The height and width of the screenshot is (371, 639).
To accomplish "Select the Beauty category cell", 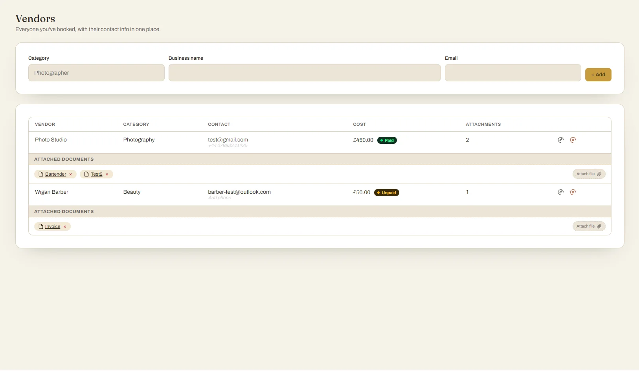I will (x=132, y=192).
